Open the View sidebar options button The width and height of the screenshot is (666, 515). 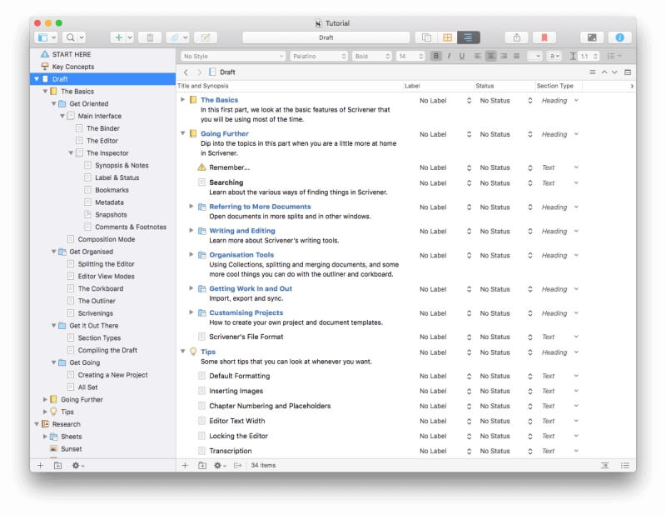[x=46, y=37]
